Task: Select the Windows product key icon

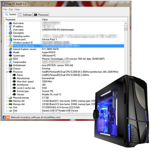Action: [10, 46]
